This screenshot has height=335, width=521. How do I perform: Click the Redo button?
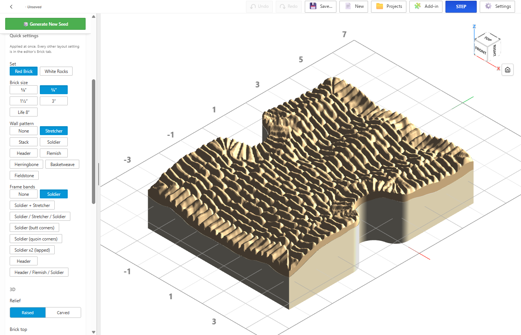click(289, 7)
